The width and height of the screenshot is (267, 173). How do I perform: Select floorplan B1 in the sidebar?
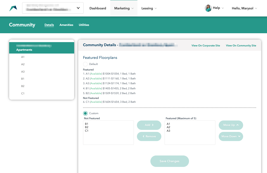pyautogui.click(x=23, y=79)
